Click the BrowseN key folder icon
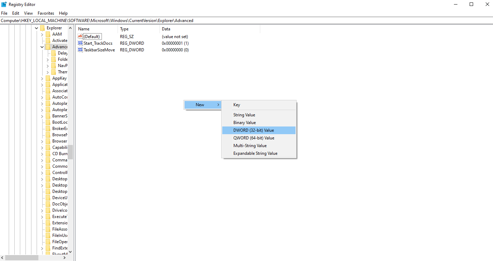Screen dimensions: 493x261 pos(48,135)
